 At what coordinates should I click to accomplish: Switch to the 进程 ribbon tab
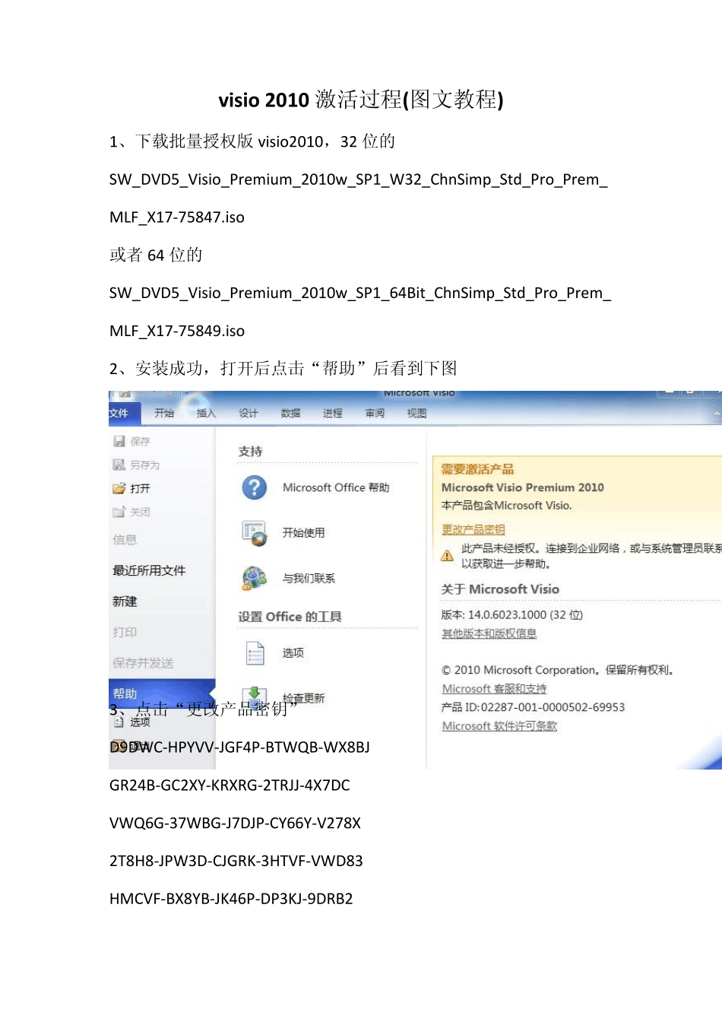click(x=333, y=413)
